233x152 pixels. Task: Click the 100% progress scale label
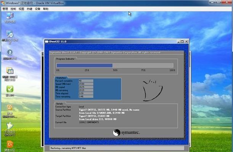pyautogui.click(x=172, y=70)
